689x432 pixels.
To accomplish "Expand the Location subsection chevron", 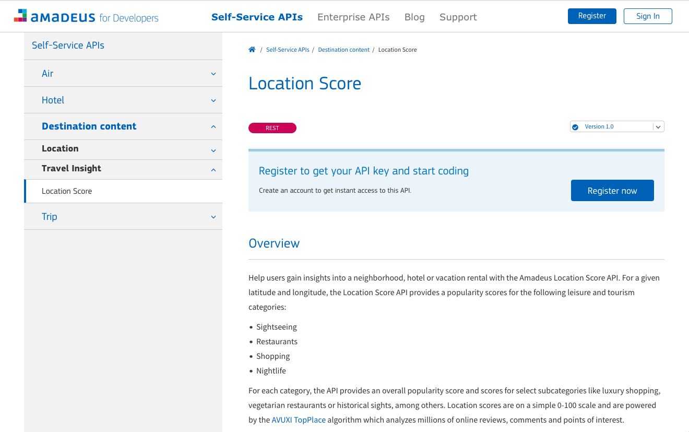I will pyautogui.click(x=213, y=150).
